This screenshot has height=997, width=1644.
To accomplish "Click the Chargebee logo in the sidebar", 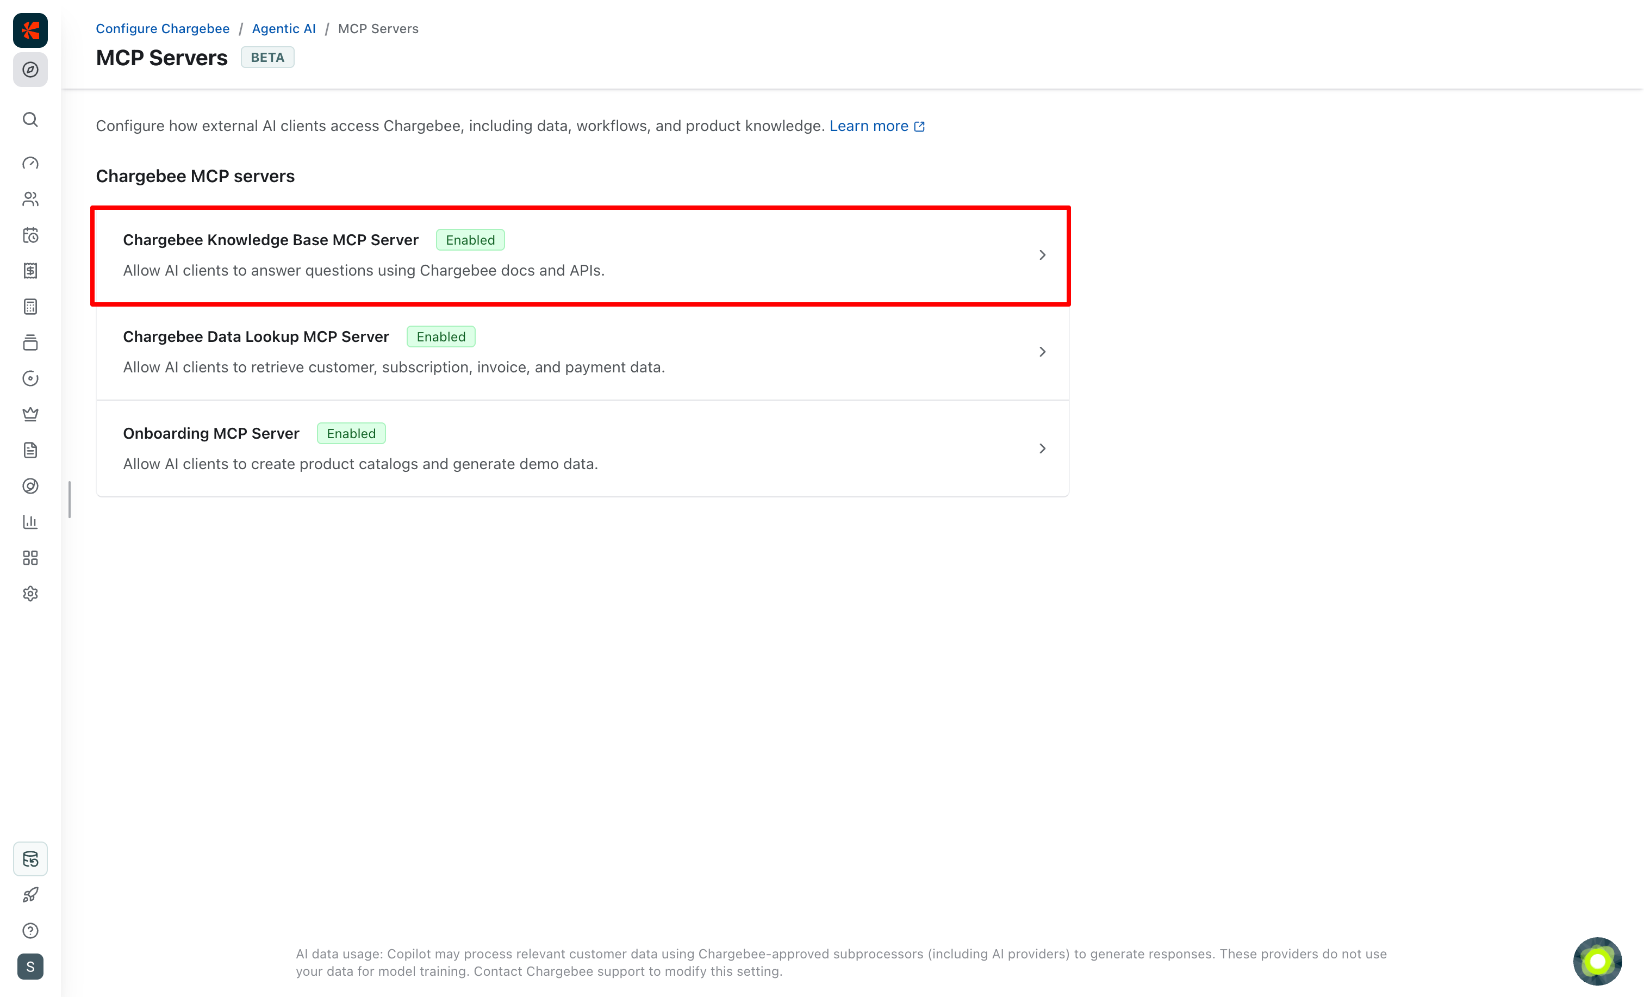I will 30,30.
